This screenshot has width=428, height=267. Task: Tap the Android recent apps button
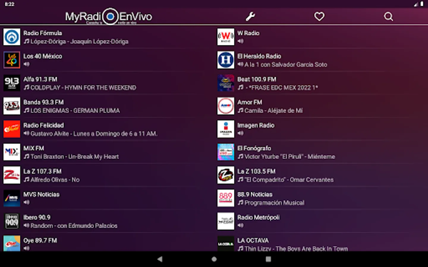(x=268, y=259)
